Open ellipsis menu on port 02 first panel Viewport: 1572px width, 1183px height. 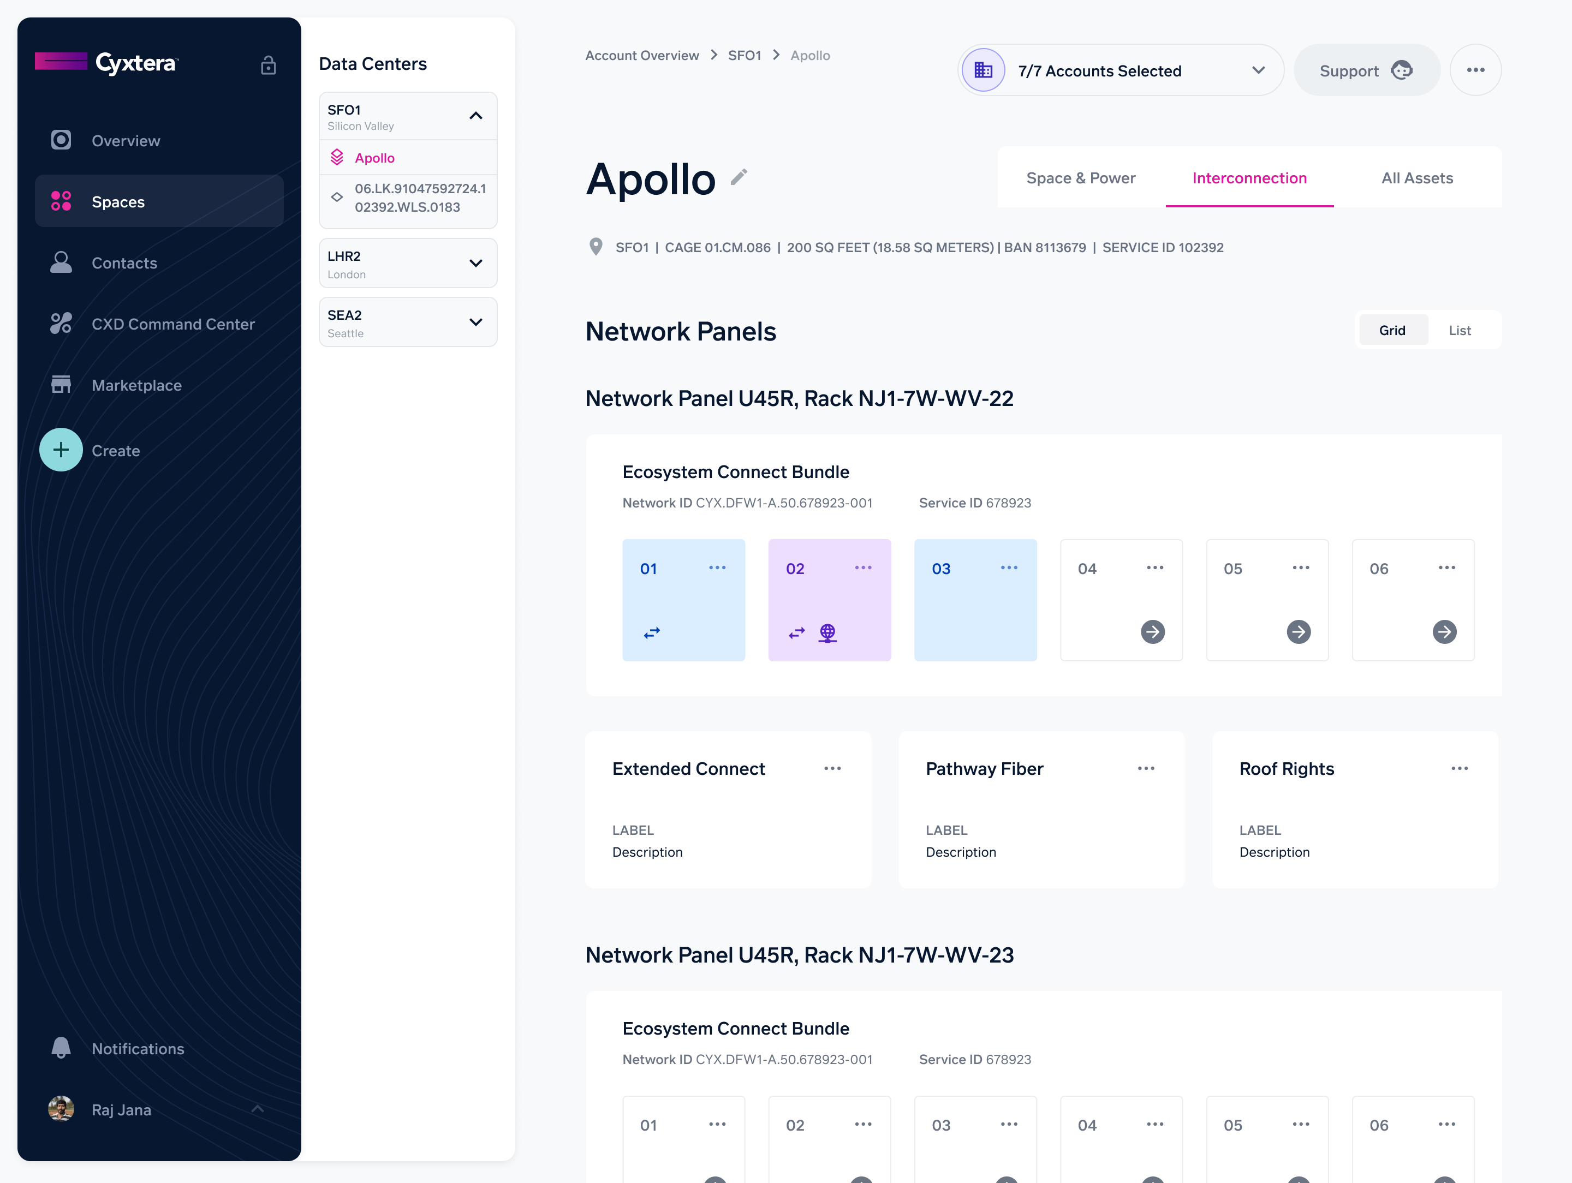point(864,567)
